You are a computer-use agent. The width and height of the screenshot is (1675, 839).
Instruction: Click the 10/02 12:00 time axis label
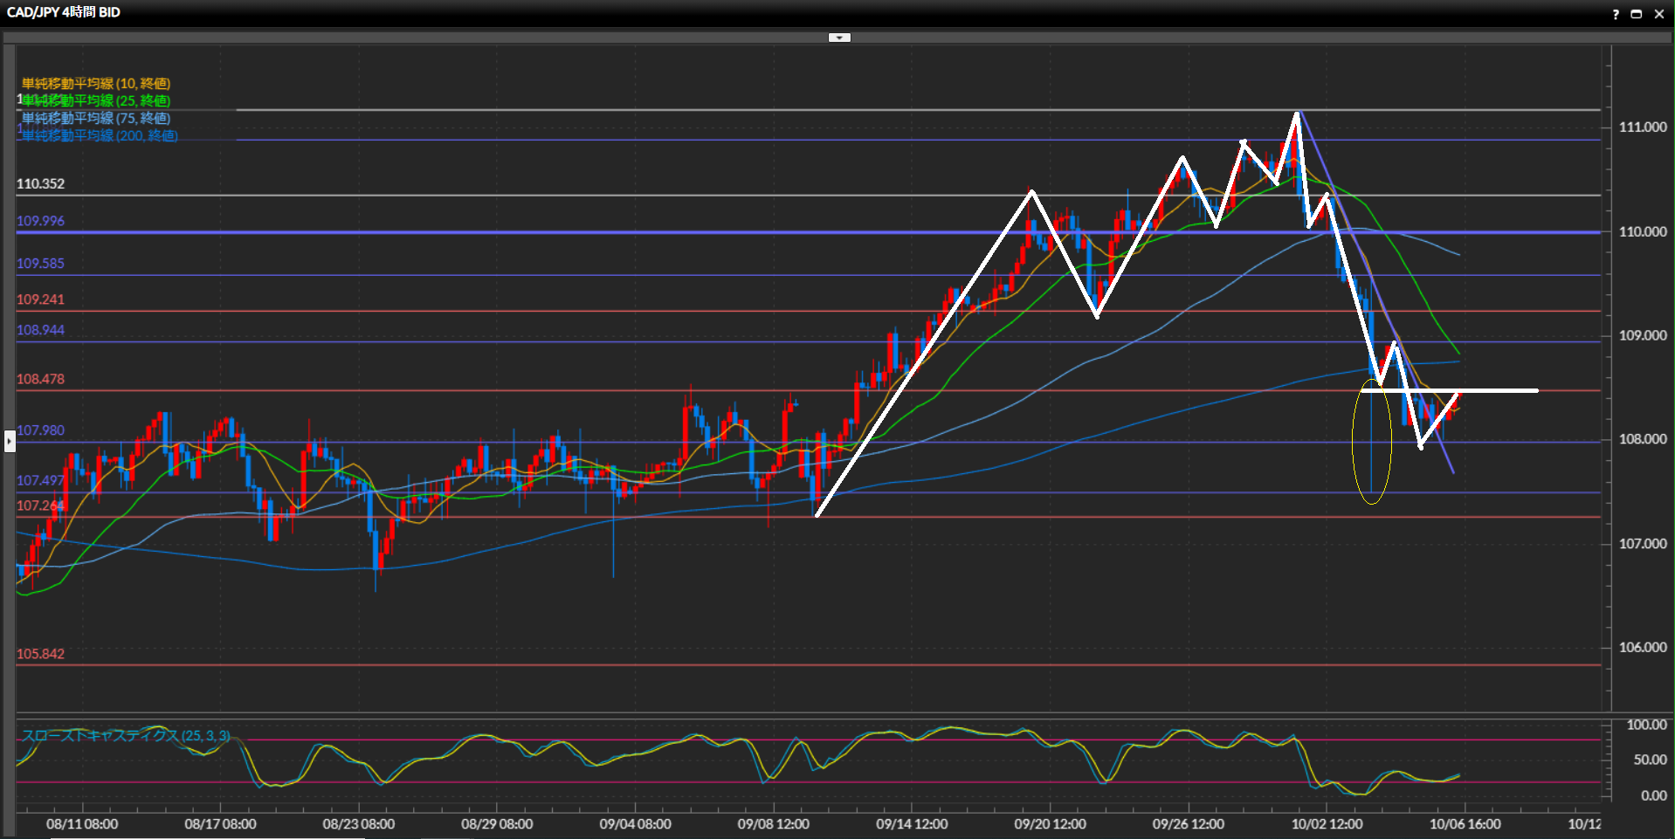pyautogui.click(x=1327, y=824)
